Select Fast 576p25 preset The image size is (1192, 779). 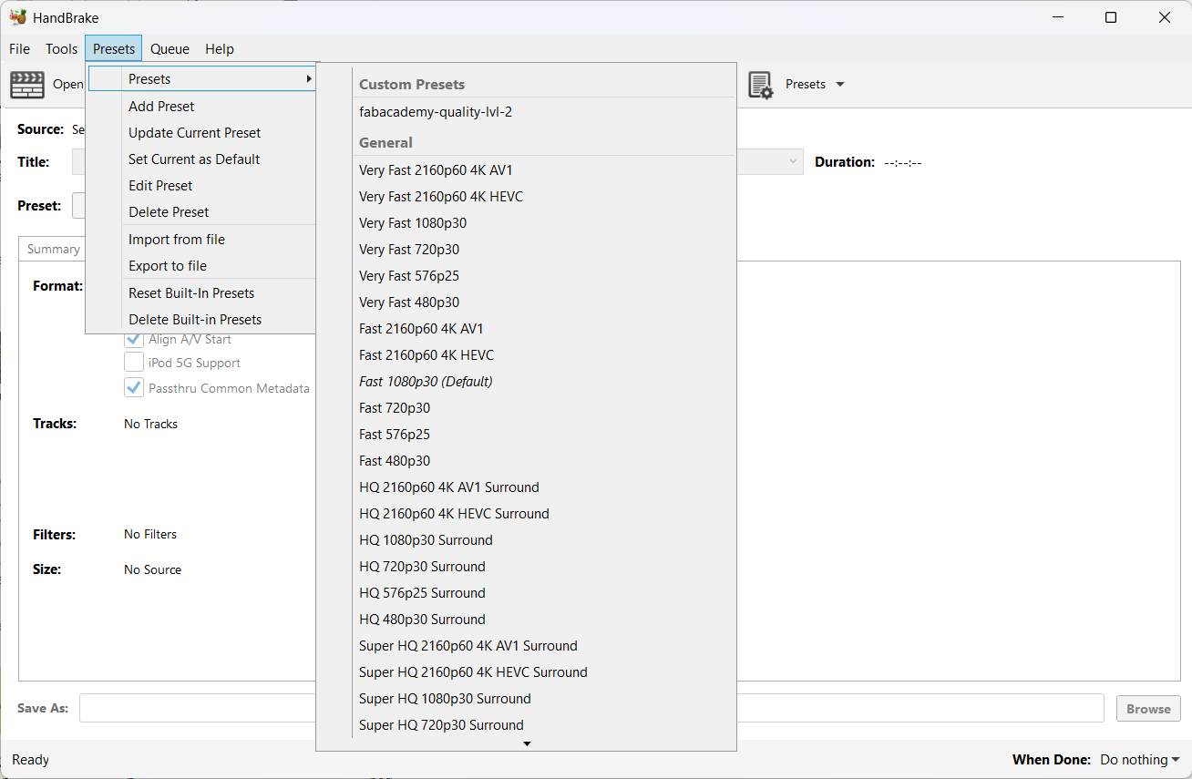click(x=526, y=435)
